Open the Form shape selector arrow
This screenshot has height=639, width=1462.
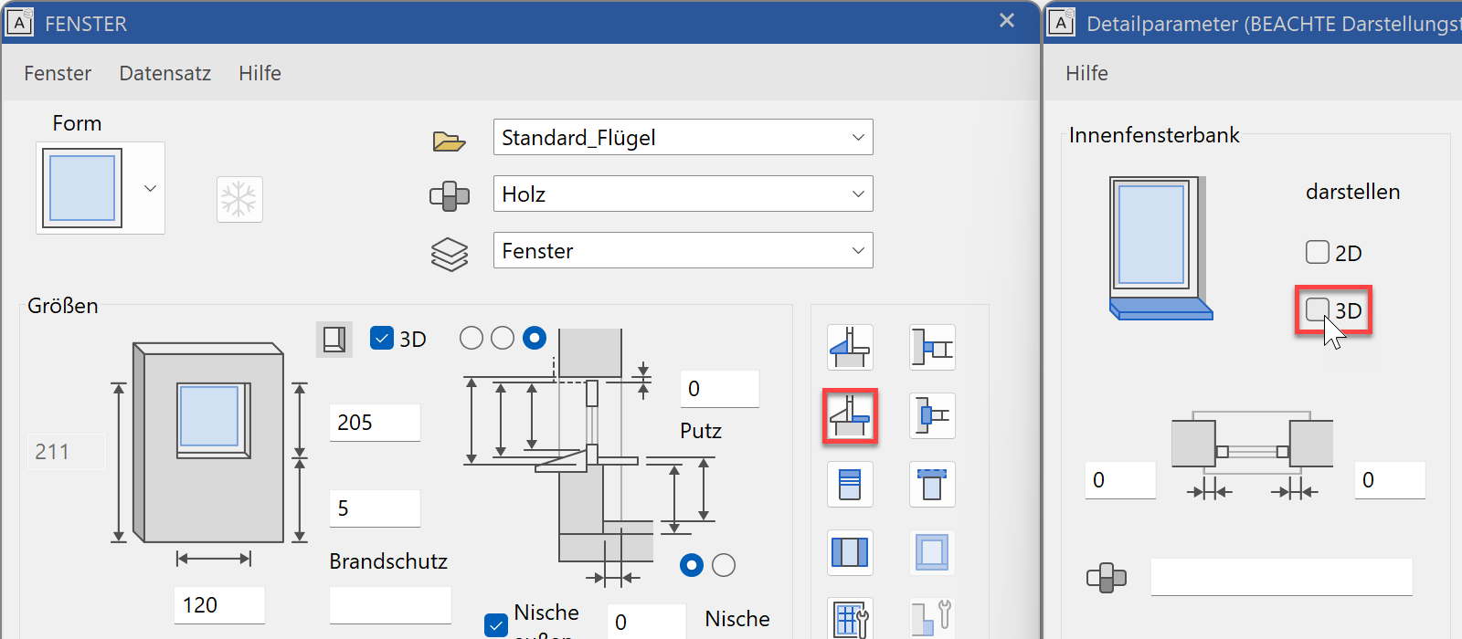(150, 188)
